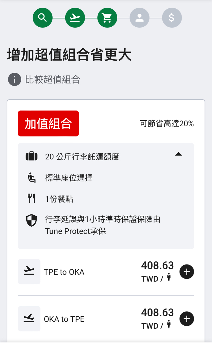Screen dimensions: 212x359
Task: Click the 可節省高達20% savings text
Action: (x=167, y=123)
